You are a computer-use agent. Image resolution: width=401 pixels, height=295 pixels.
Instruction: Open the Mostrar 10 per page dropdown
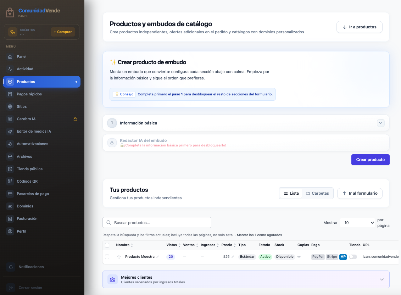tap(358, 223)
